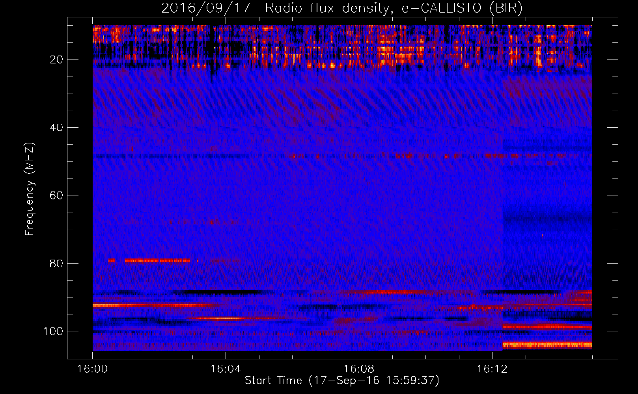Click the 16:12 time tick label
This screenshot has width=638, height=394.
tap(492, 369)
